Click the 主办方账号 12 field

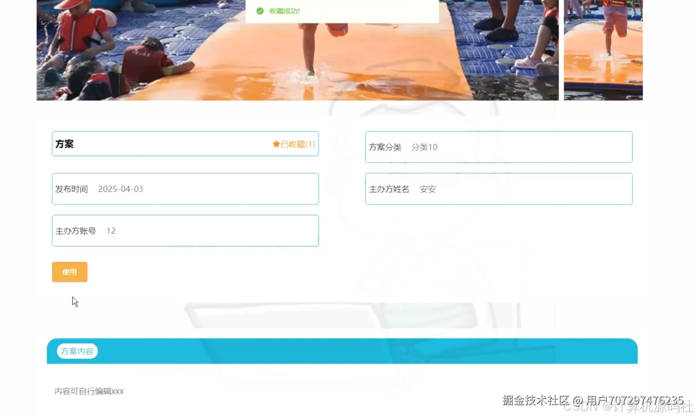[x=185, y=231]
